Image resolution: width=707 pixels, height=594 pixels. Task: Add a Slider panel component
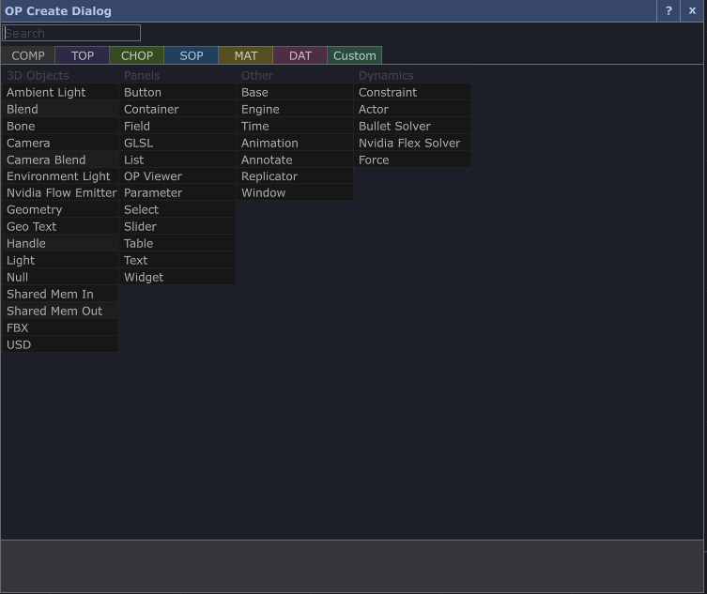pos(140,227)
